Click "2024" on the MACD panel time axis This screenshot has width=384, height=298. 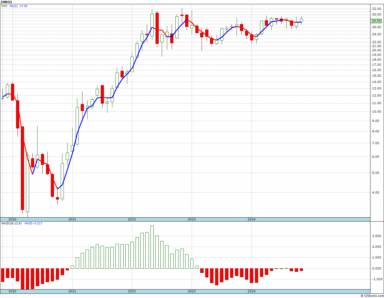pos(252,291)
